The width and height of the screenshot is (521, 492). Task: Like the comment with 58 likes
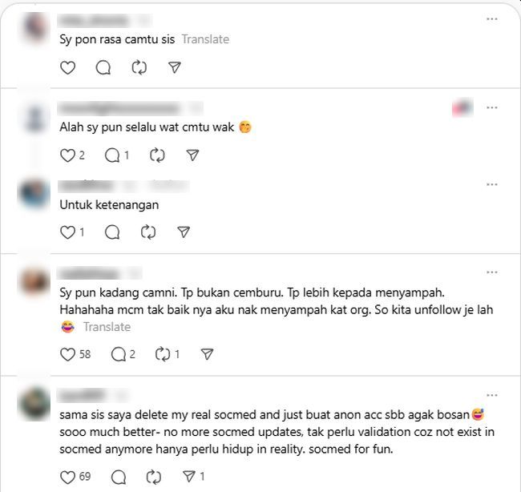(x=68, y=354)
